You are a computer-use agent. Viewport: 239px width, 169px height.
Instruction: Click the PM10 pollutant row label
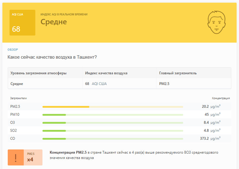(15, 115)
